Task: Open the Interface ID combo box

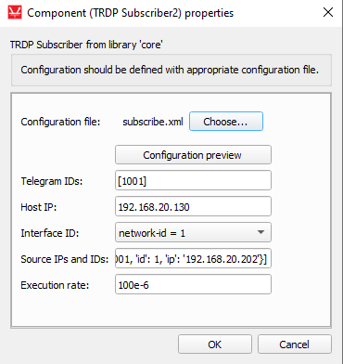Action: tap(193, 232)
